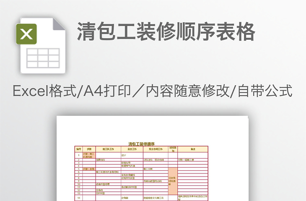Image resolution: width=306 pixels, height=201 pixels.
Task: Select the 材料采购 column header
Action: 173,149
